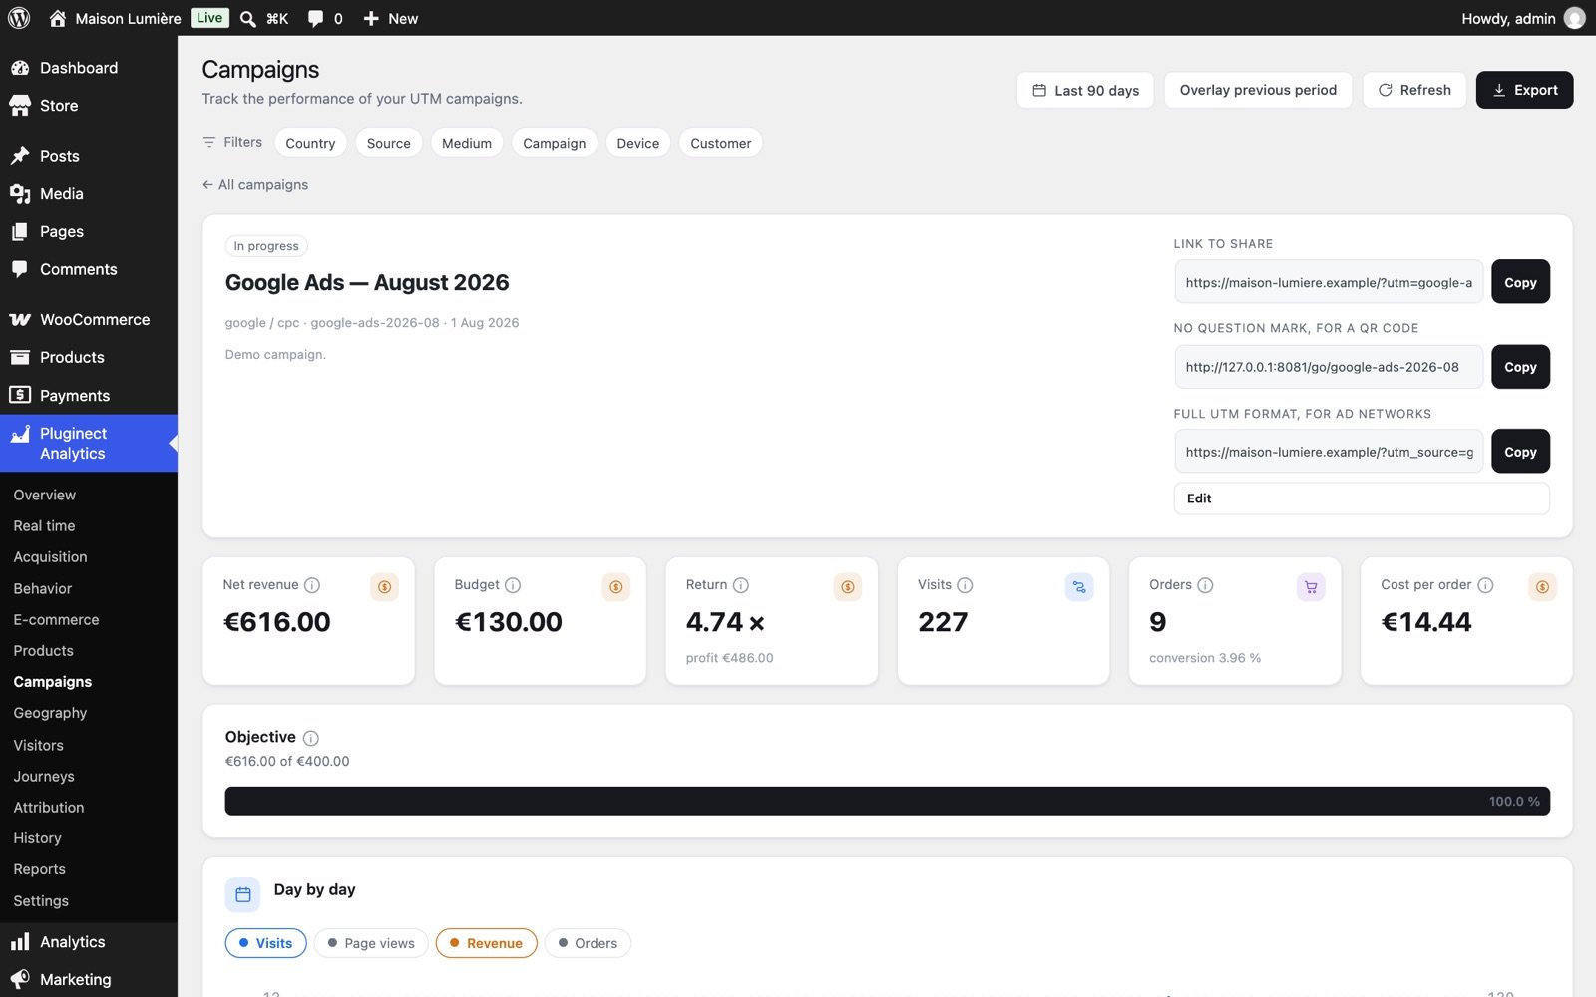Click the Net revenue info icon
1596x997 pixels.
312,585
